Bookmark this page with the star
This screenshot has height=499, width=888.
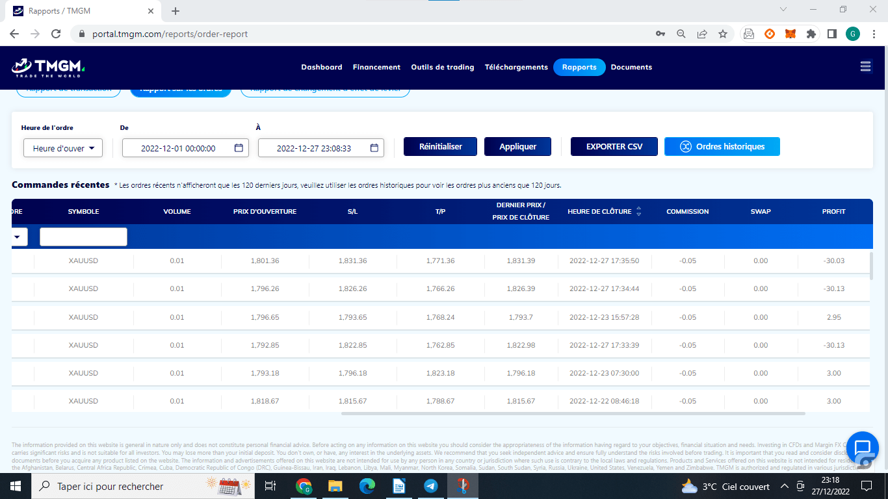pyautogui.click(x=723, y=34)
